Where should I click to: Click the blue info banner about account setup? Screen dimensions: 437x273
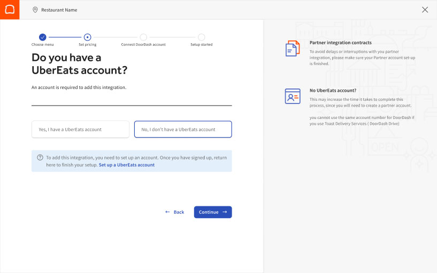point(132,161)
